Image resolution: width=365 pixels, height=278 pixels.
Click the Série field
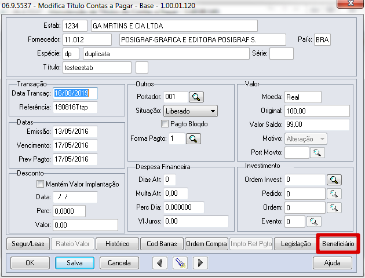(282, 53)
